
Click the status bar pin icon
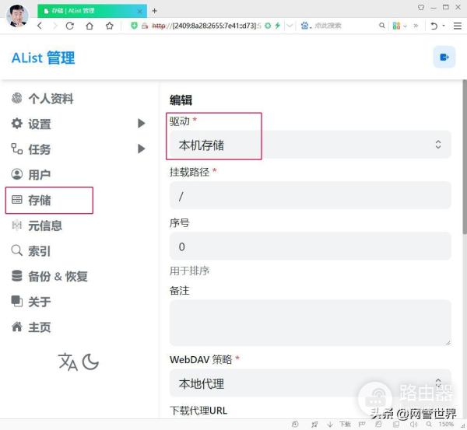tap(314, 425)
